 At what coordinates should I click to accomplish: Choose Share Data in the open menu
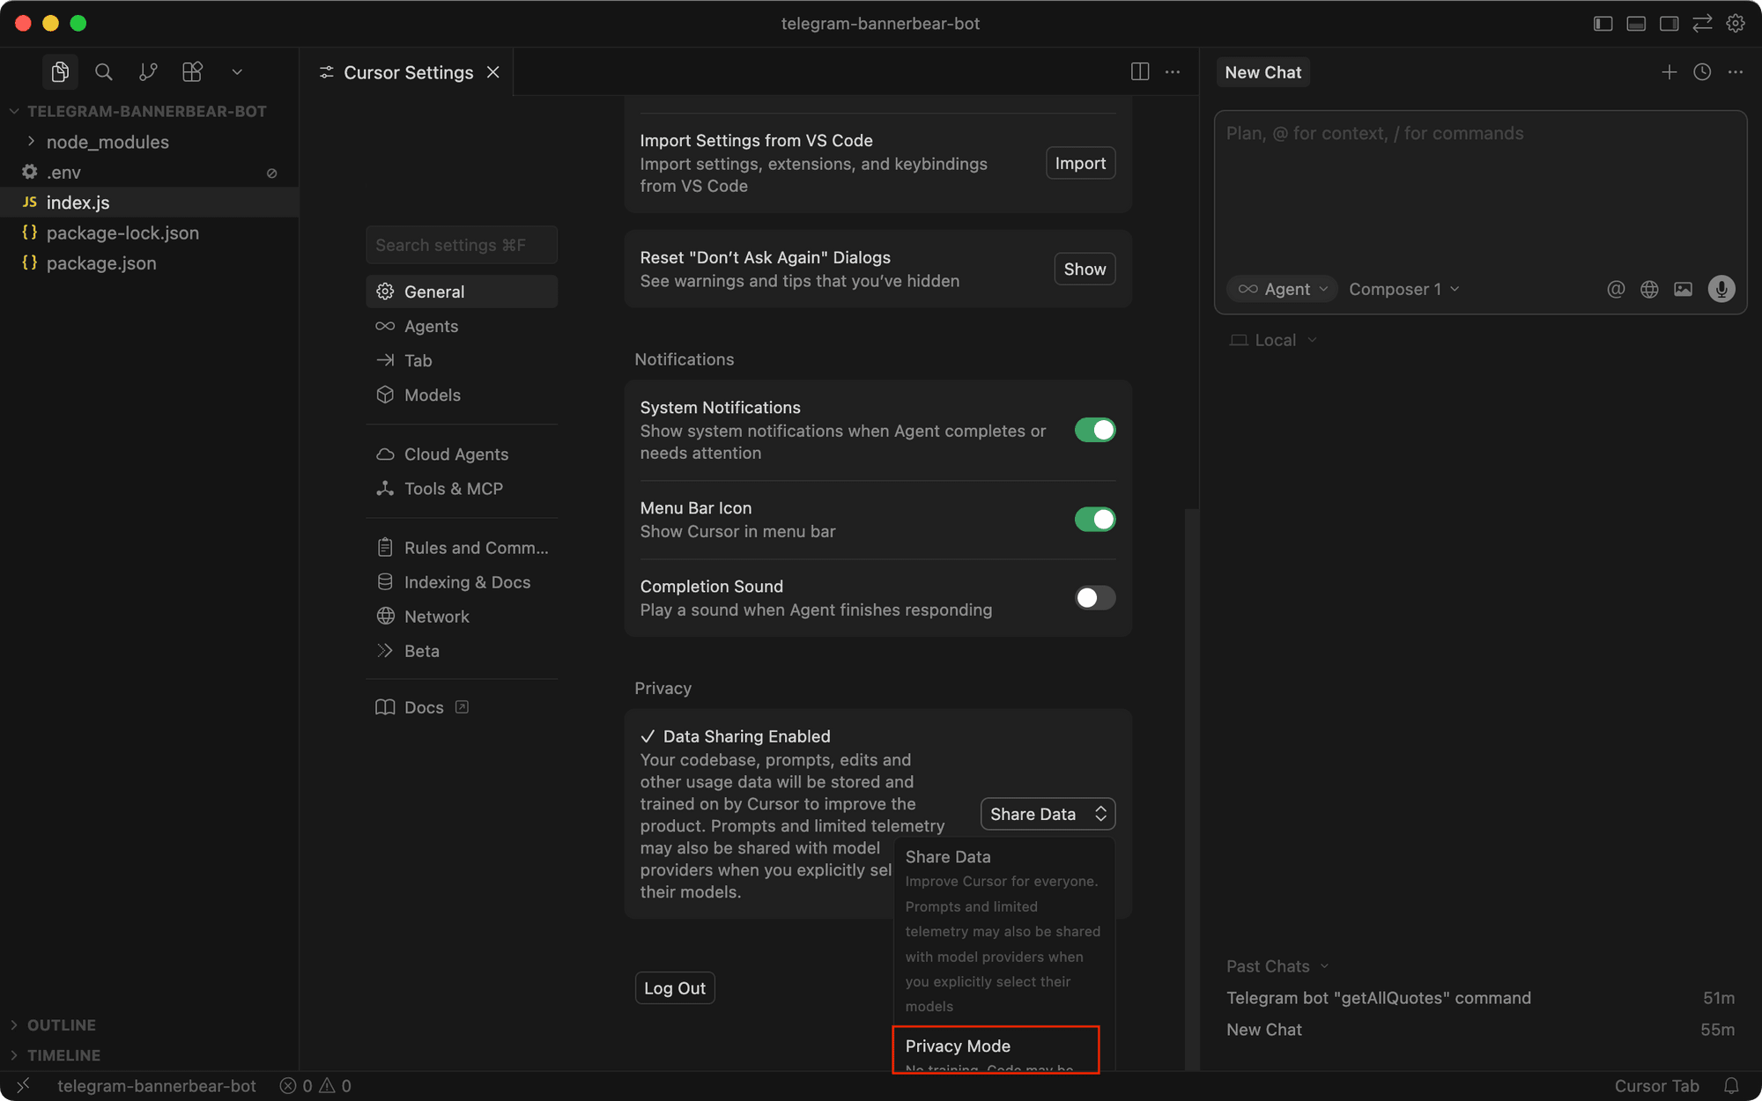948,856
